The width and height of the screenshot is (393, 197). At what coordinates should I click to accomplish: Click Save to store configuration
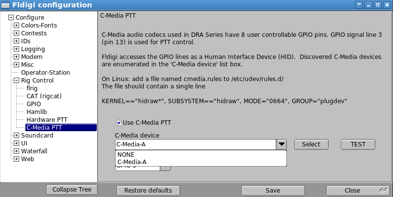273,191
